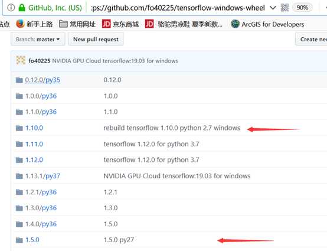Click the QR code icon in address bar
The width and height of the screenshot is (327, 251).
point(285,8)
